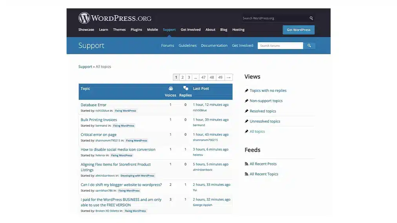Screen dimensions: 397x223
Task: Open Guidelines in the Support subnavigation
Action: [188, 45]
